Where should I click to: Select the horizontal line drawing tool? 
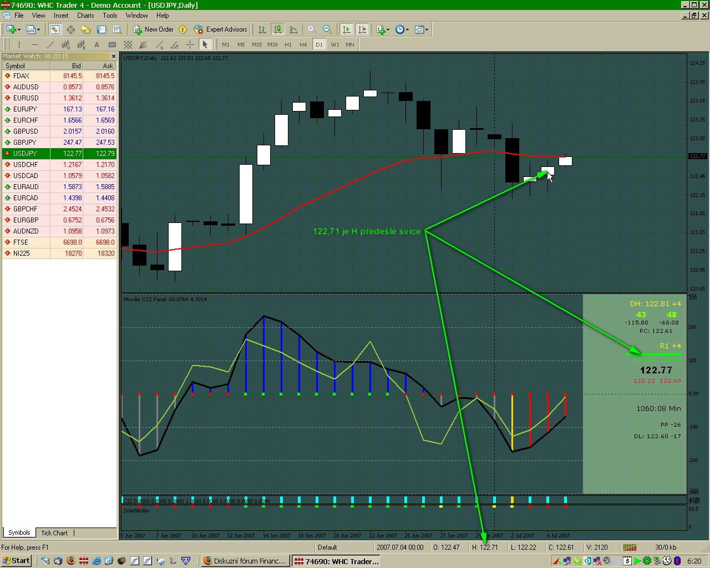pos(34,44)
